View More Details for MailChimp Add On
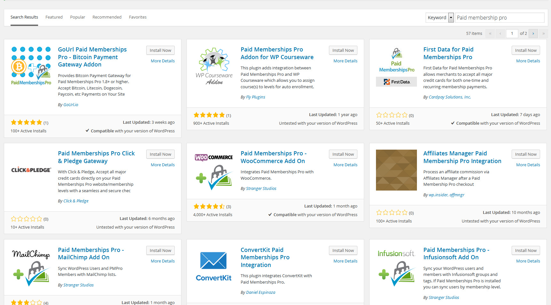This screenshot has width=551, height=305. [x=163, y=261]
